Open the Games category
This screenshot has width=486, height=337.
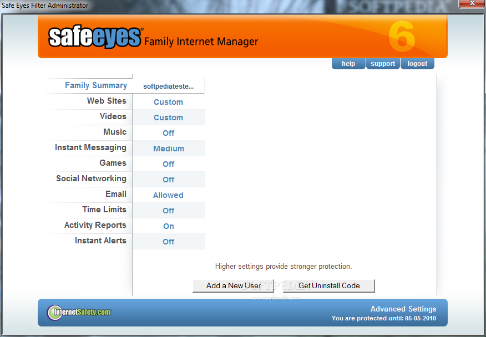[x=113, y=163]
